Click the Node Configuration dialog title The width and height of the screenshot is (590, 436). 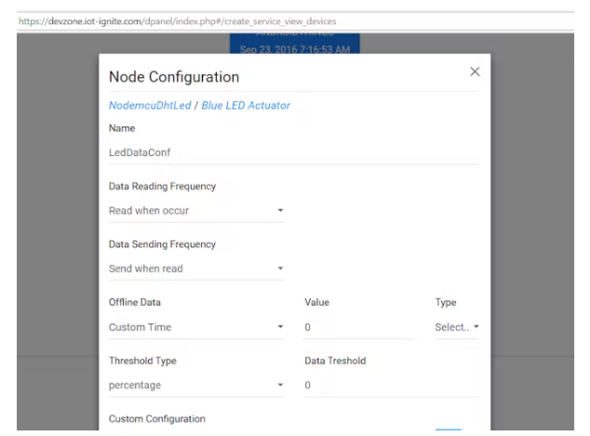(x=174, y=77)
